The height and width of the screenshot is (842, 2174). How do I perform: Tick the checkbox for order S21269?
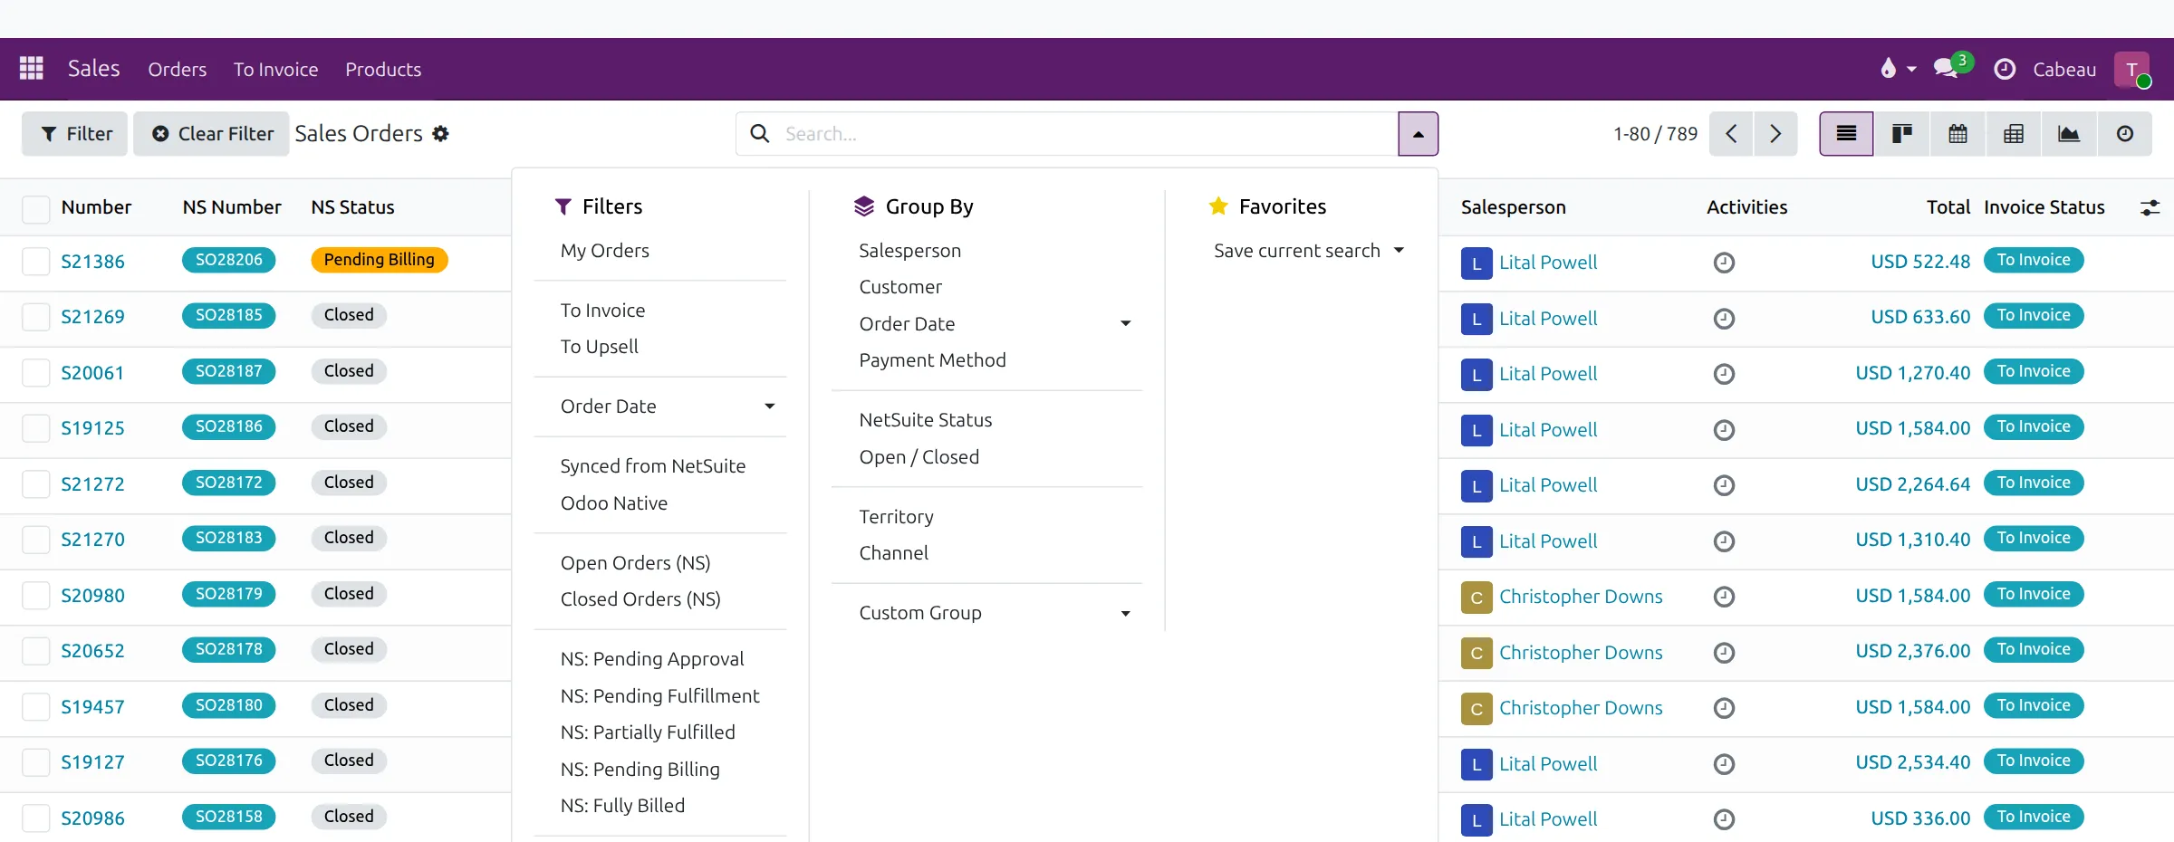click(35, 317)
